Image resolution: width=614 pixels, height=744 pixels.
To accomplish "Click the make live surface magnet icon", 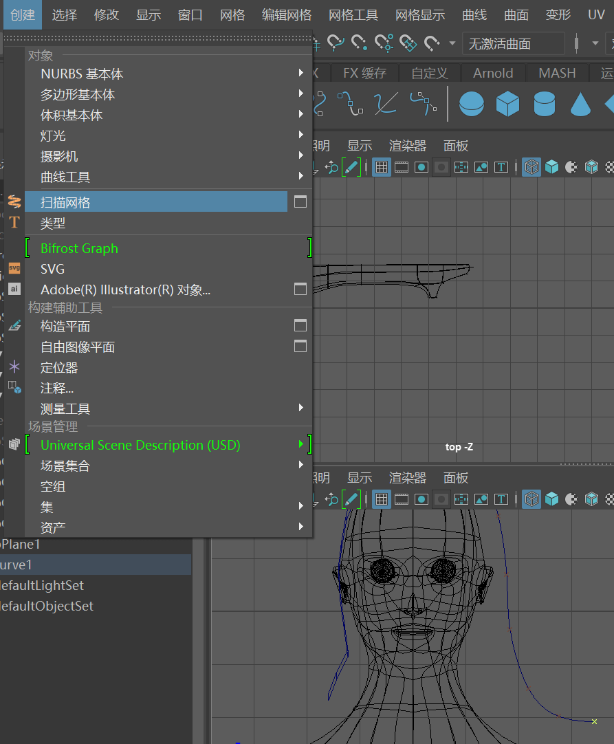I will pos(432,43).
